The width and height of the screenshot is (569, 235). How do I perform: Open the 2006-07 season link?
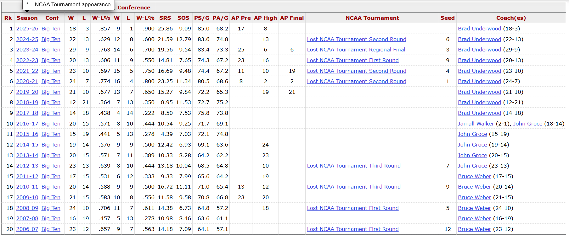pos(27,229)
